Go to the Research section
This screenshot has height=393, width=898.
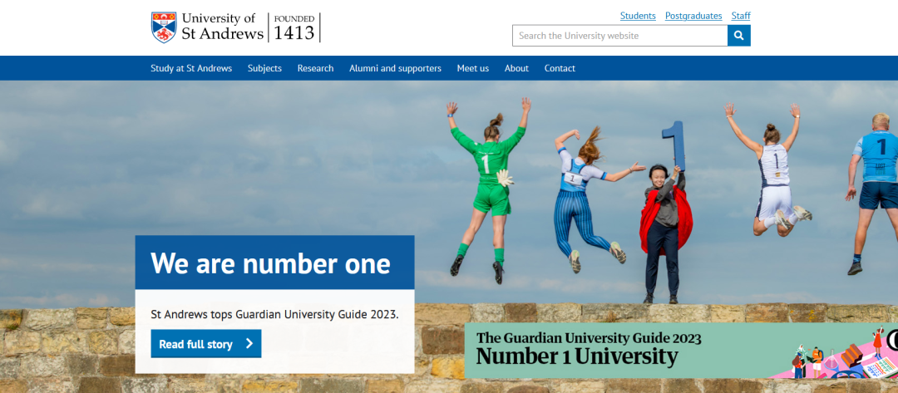click(315, 68)
